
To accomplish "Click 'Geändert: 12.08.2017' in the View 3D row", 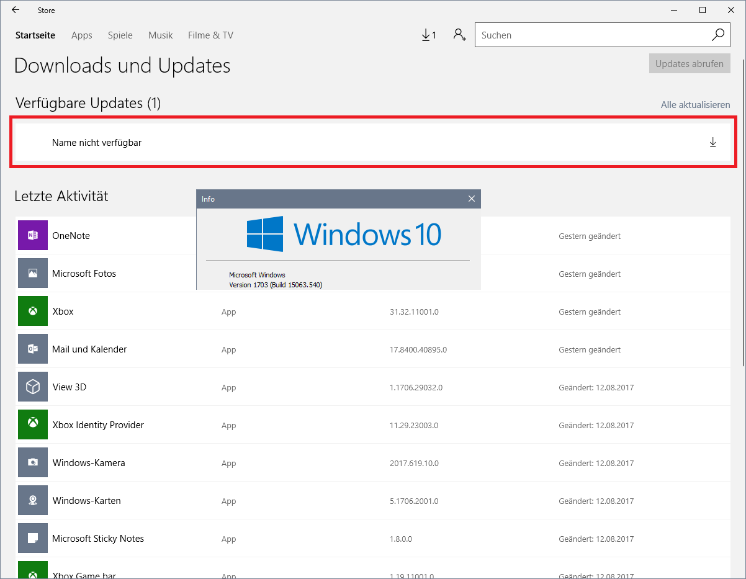I will coord(596,388).
